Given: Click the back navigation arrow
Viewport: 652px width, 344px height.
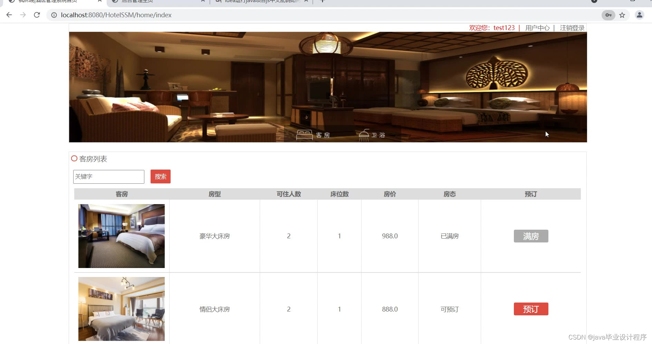Looking at the screenshot, I should (9, 15).
